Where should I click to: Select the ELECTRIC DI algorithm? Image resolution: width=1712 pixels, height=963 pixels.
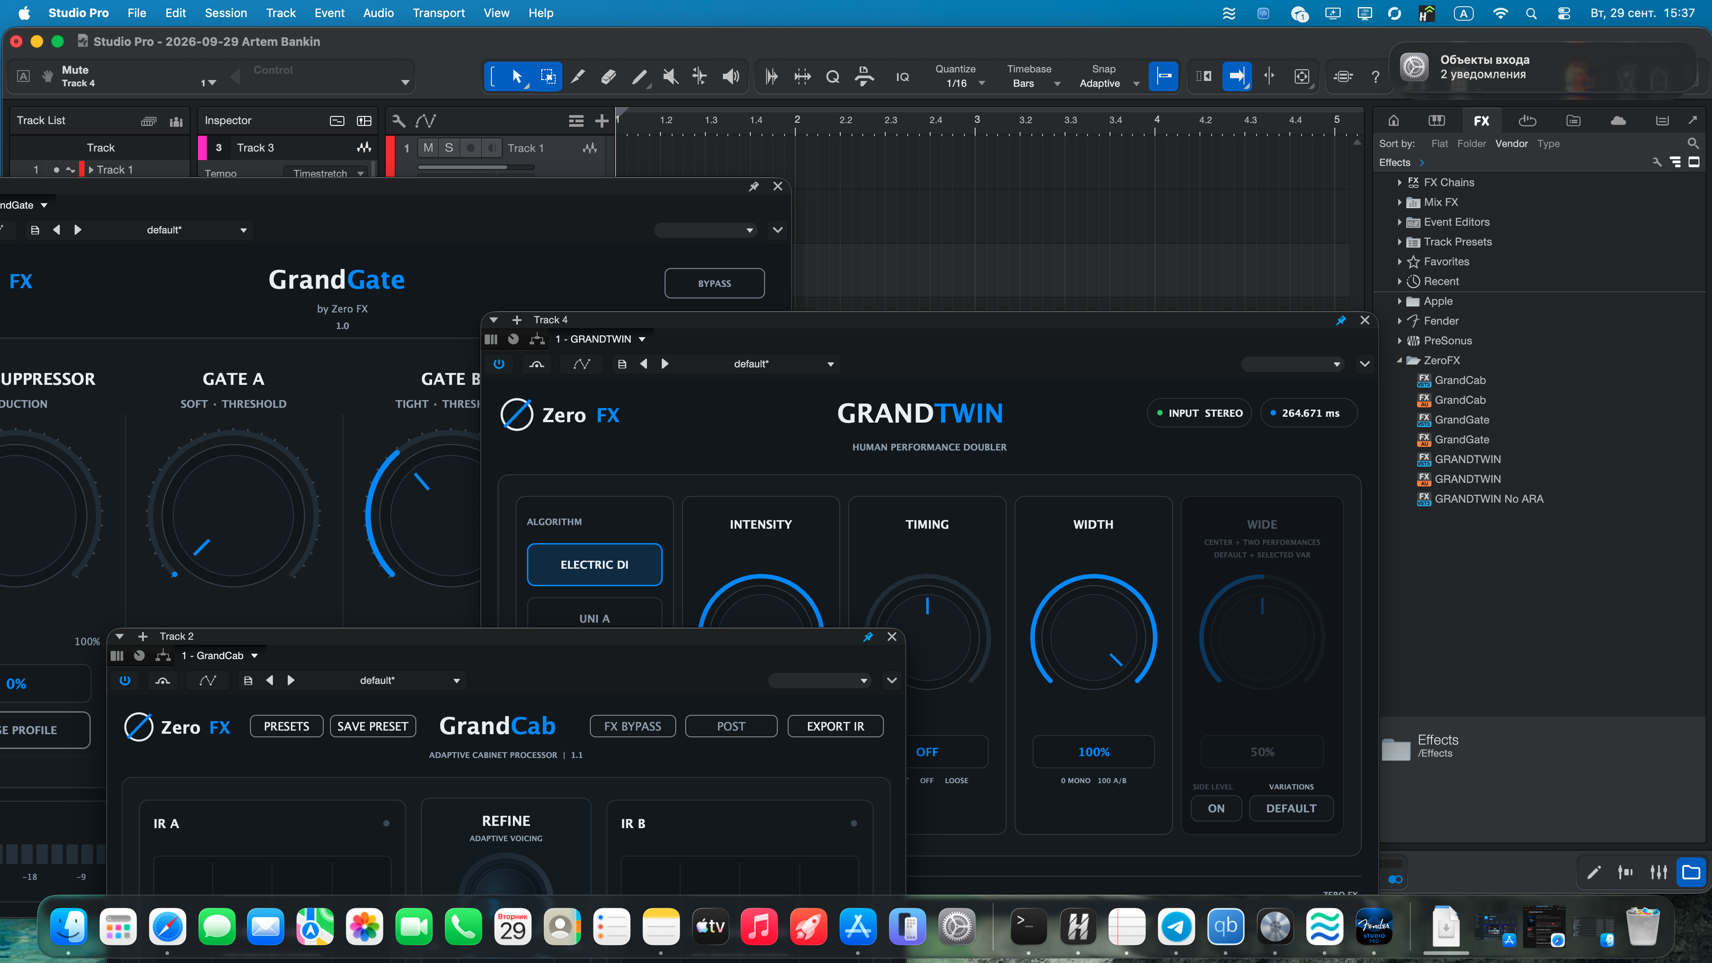point(594,565)
